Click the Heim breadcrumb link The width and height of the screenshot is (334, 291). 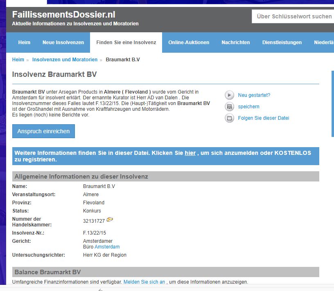[18, 60]
